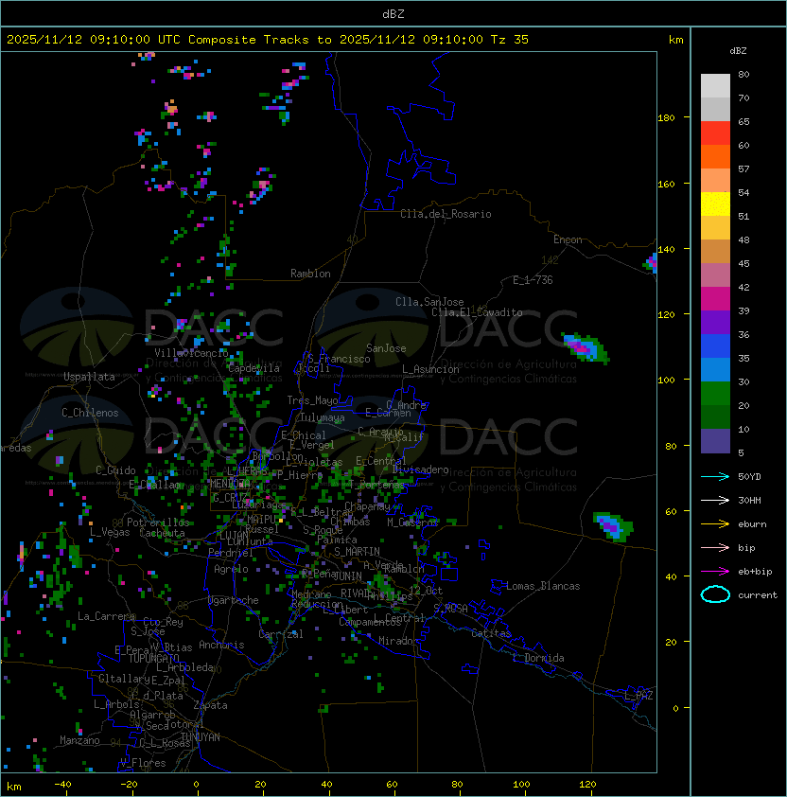
Task: Click the Encon map label
Action: click(568, 239)
